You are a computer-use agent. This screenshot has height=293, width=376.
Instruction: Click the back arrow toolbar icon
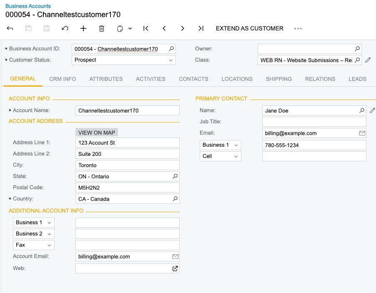coord(10,28)
